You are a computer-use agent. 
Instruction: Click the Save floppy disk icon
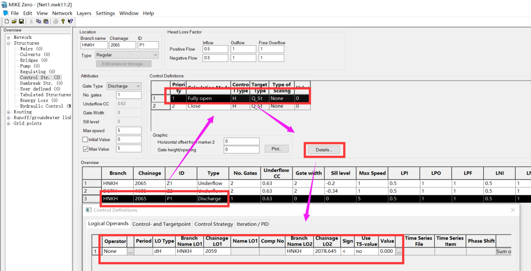(x=21, y=21)
